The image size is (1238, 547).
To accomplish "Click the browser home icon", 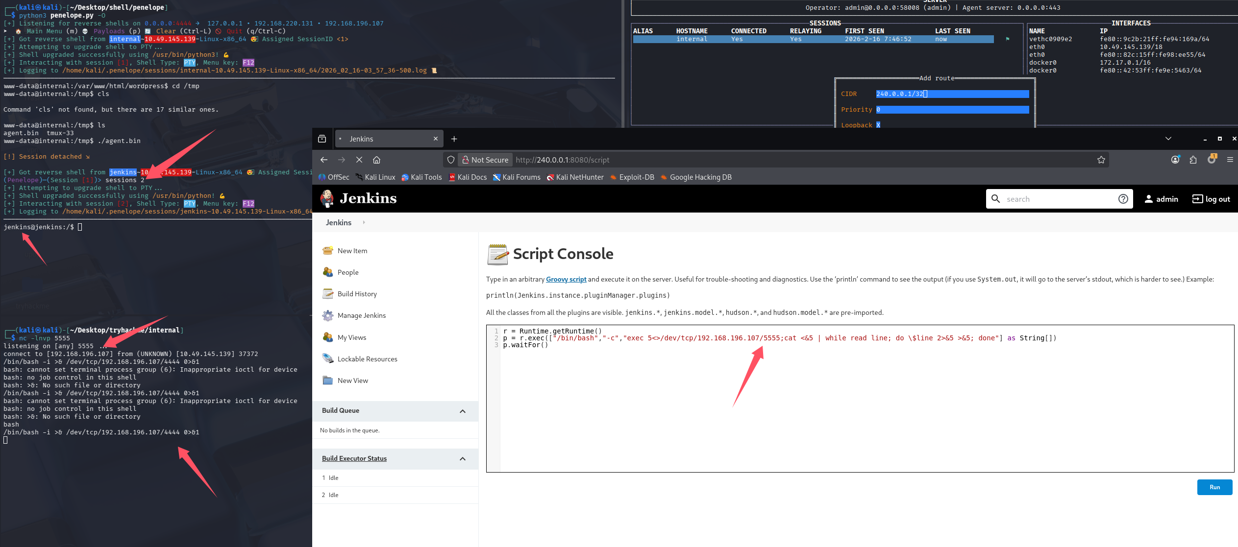I will click(x=376, y=160).
